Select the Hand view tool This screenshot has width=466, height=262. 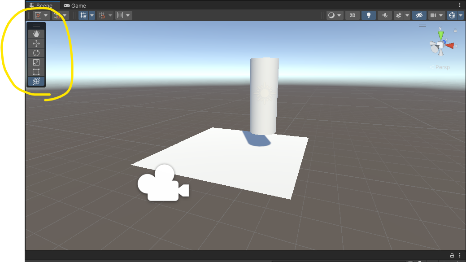click(x=36, y=34)
